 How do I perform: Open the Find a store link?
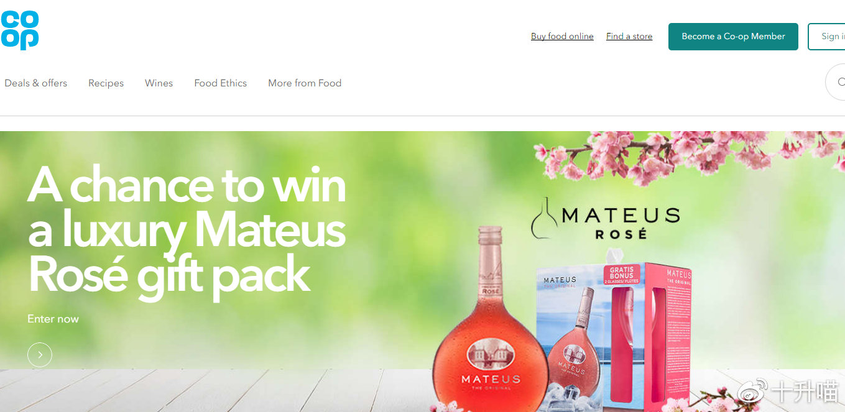click(629, 36)
